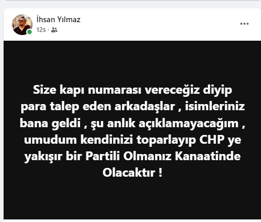The image size is (261, 222).
Task: Click the friends audience icon beside timestamp
Action: click(x=54, y=30)
